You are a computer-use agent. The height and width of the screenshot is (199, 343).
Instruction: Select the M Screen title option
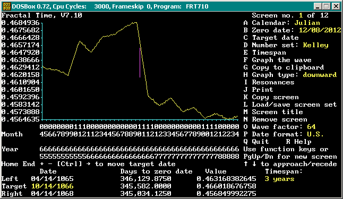273,112
